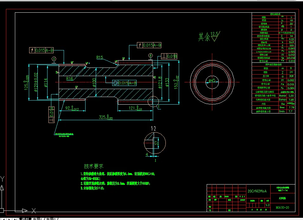Switch to the 布局2 layout tab
303x220 pixels.
[x=51, y=219]
